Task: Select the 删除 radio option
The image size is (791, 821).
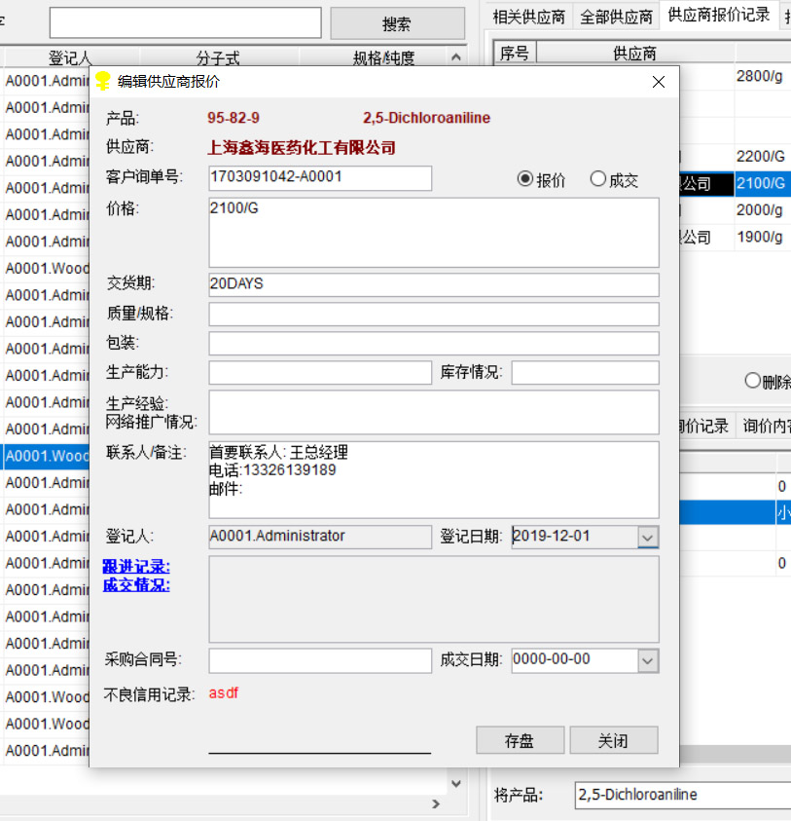Action: [x=752, y=381]
